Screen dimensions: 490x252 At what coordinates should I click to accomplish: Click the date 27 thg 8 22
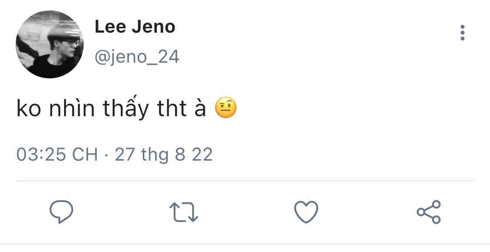[x=163, y=155]
